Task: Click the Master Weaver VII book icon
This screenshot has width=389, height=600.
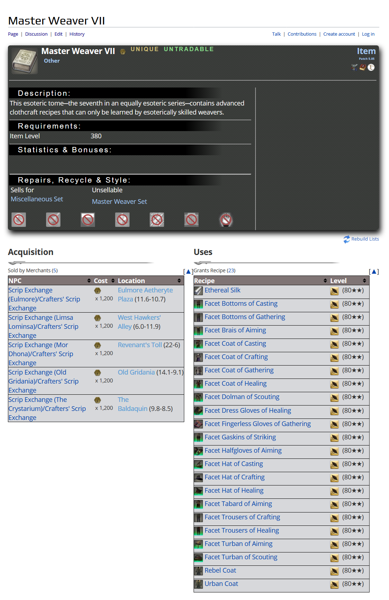Action: click(x=24, y=61)
